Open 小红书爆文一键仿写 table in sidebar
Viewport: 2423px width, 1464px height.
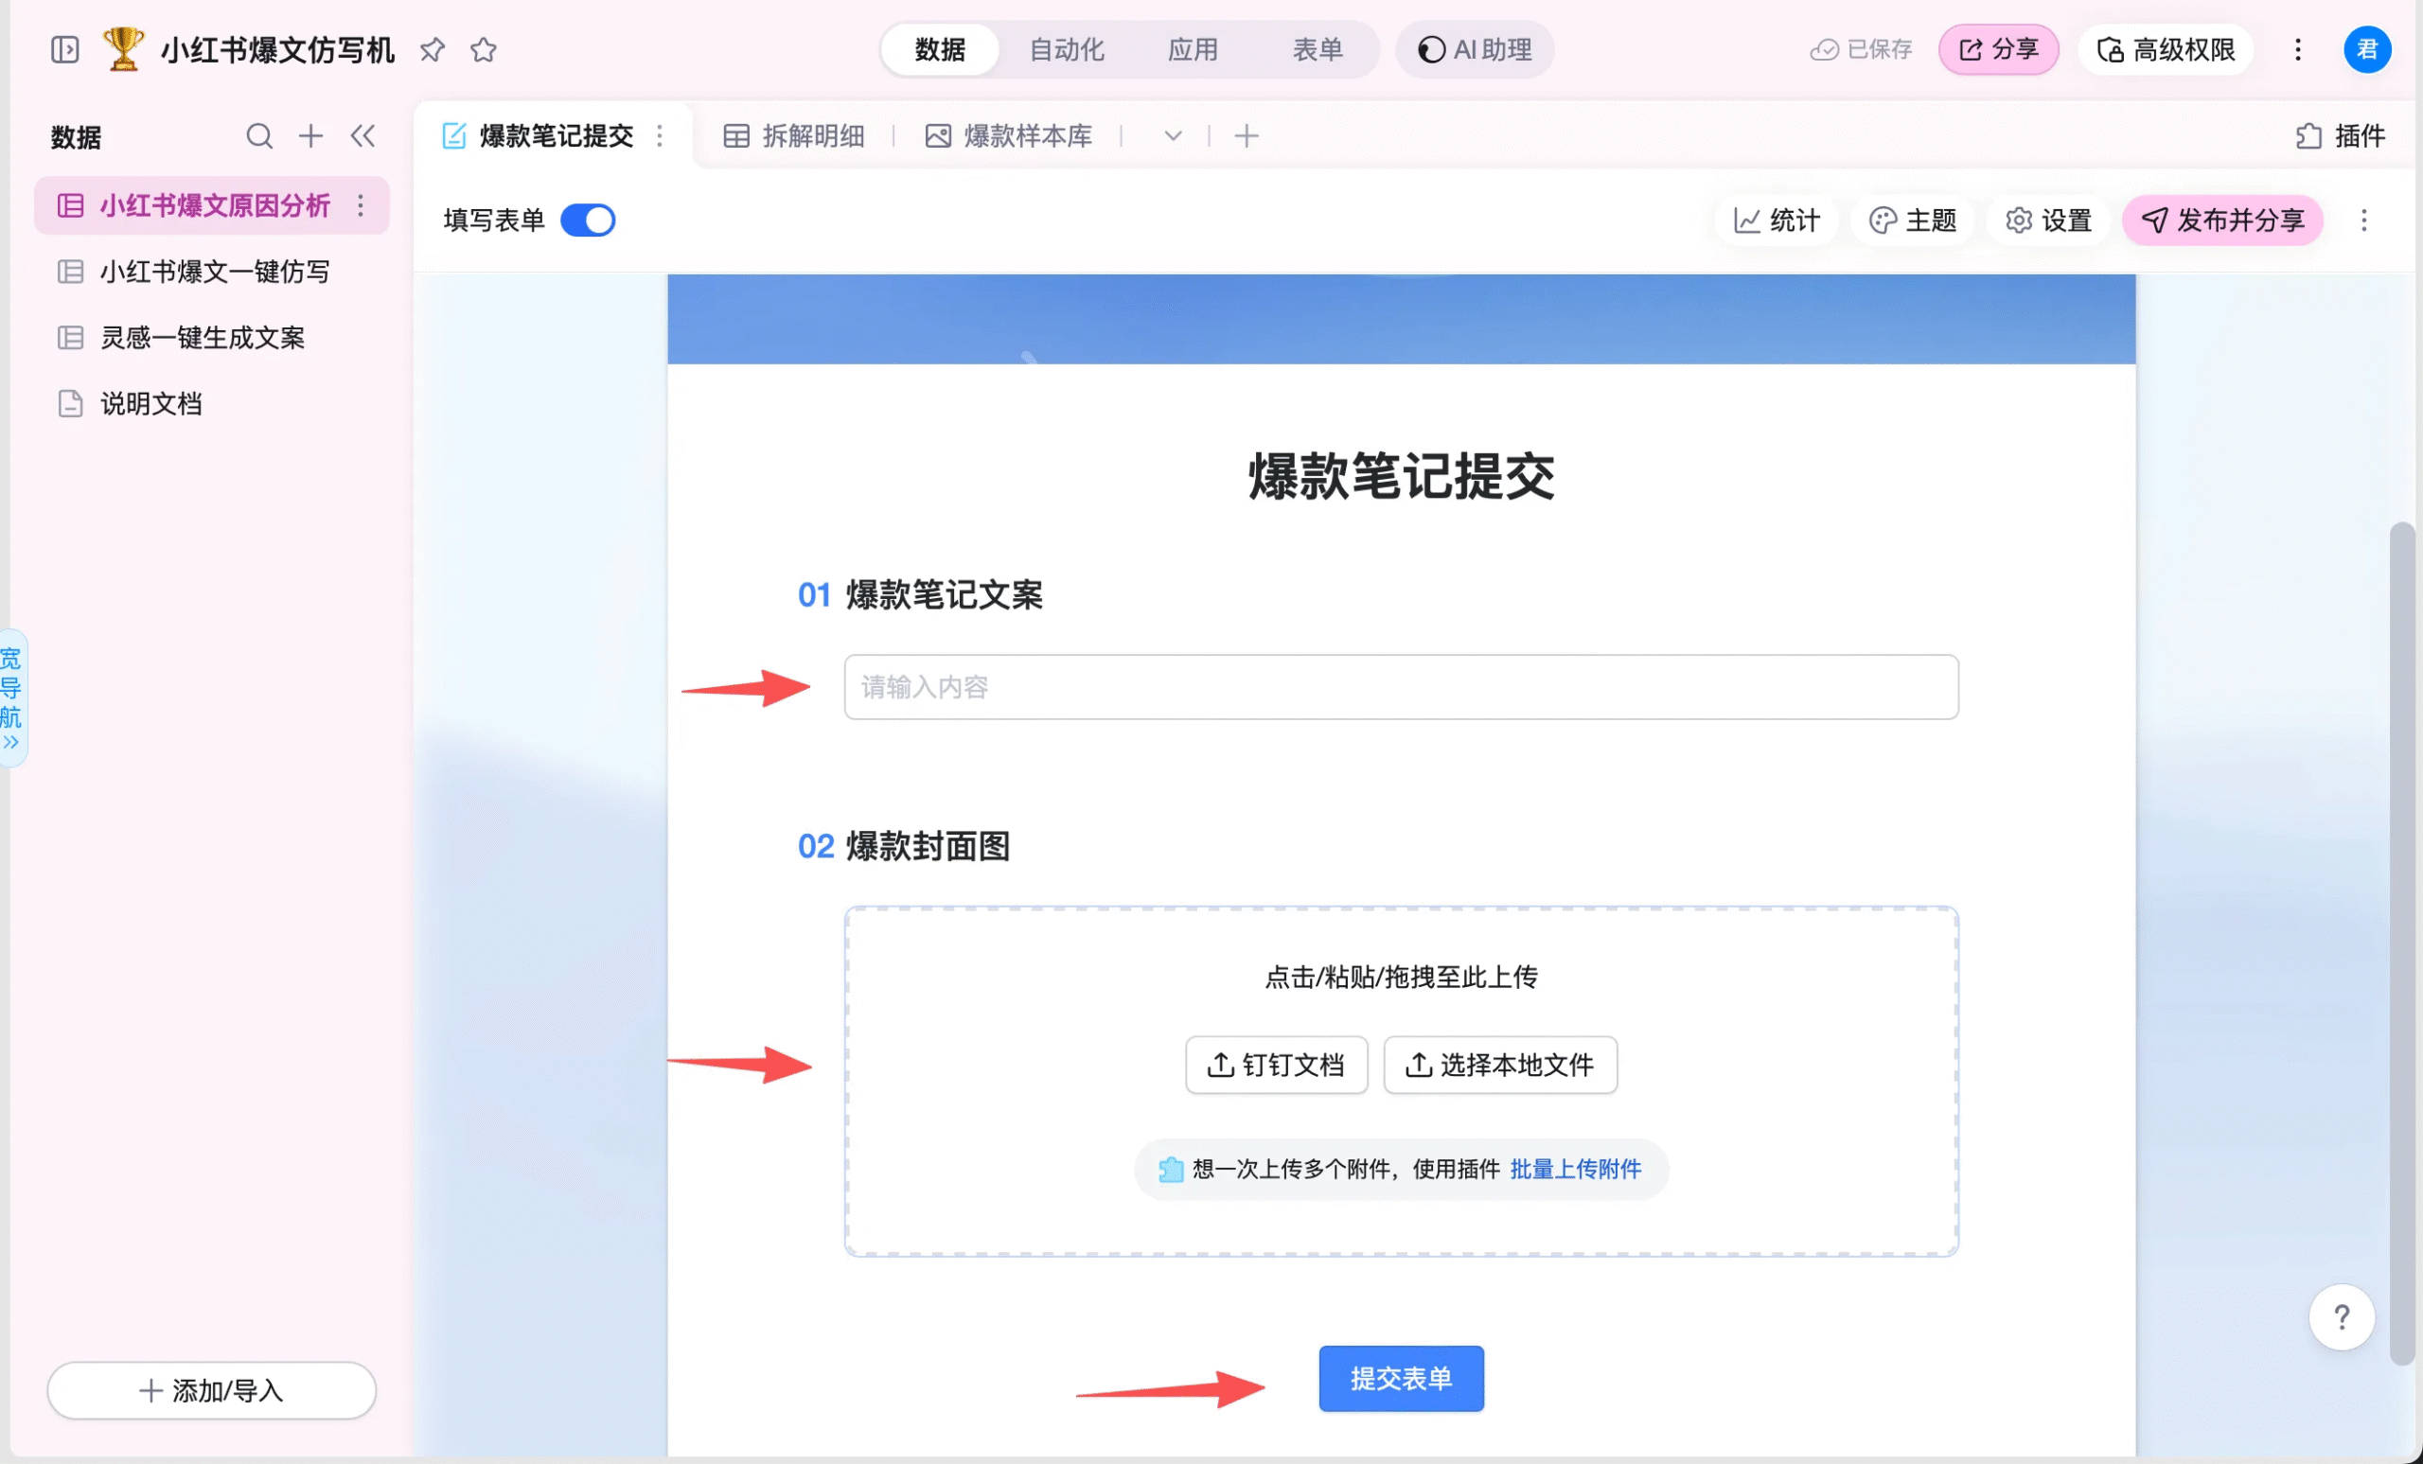tap(214, 272)
